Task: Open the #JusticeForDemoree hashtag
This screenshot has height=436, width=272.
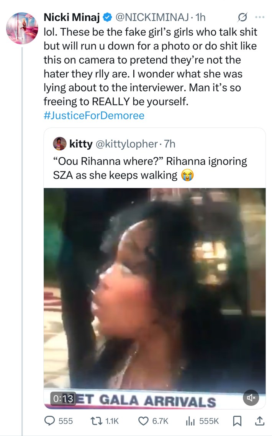Action: pos(94,116)
